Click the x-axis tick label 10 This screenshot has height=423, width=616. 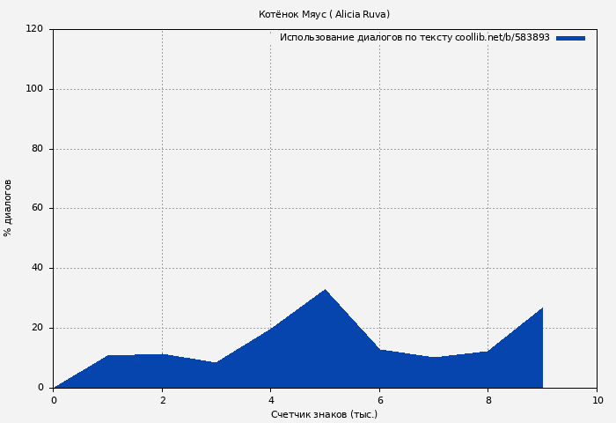point(598,400)
